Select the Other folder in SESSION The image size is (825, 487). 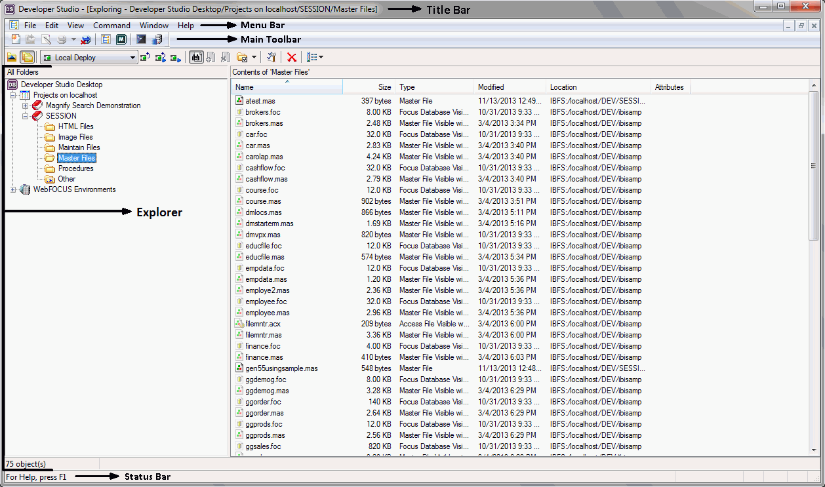click(x=66, y=179)
